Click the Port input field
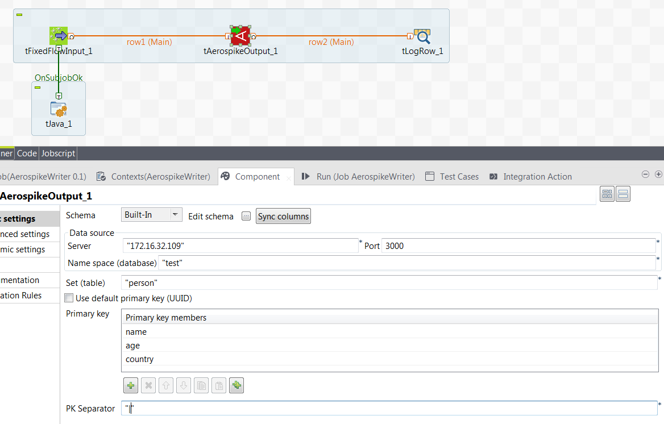This screenshot has width=664, height=424. pyautogui.click(x=518, y=246)
